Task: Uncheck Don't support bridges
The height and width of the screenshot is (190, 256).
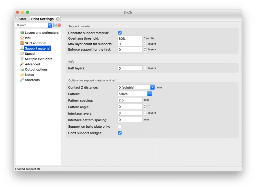Action: 120,133
